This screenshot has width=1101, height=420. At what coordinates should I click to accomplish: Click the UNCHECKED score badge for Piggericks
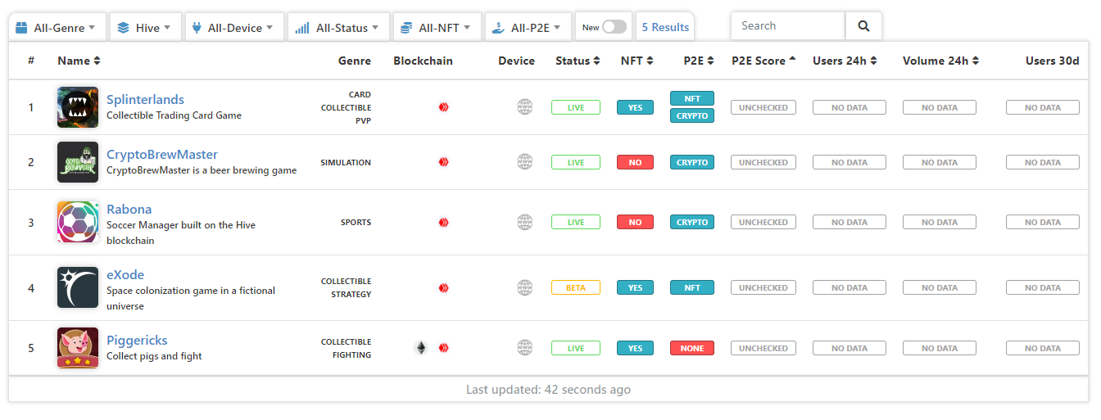click(x=763, y=348)
